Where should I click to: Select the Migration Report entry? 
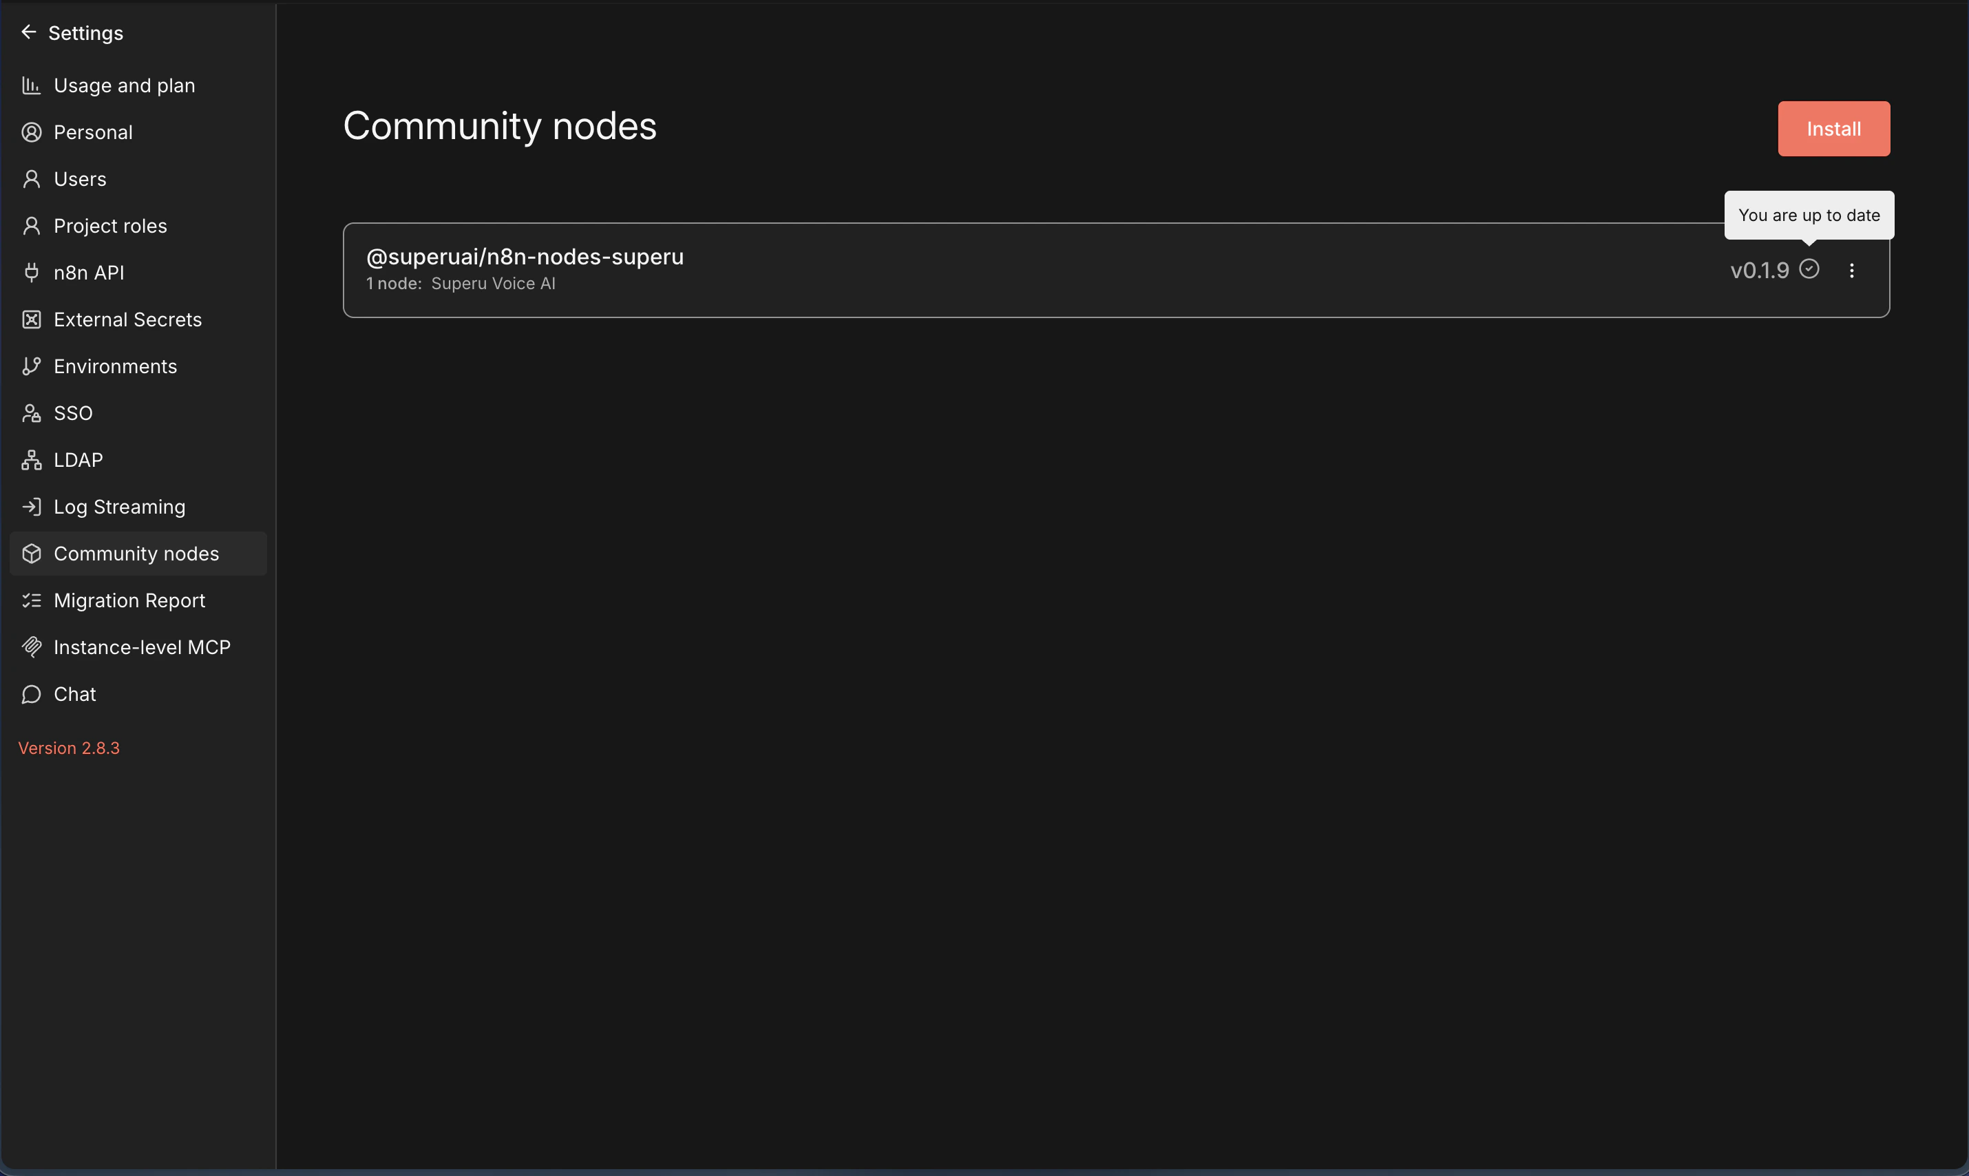point(129,600)
